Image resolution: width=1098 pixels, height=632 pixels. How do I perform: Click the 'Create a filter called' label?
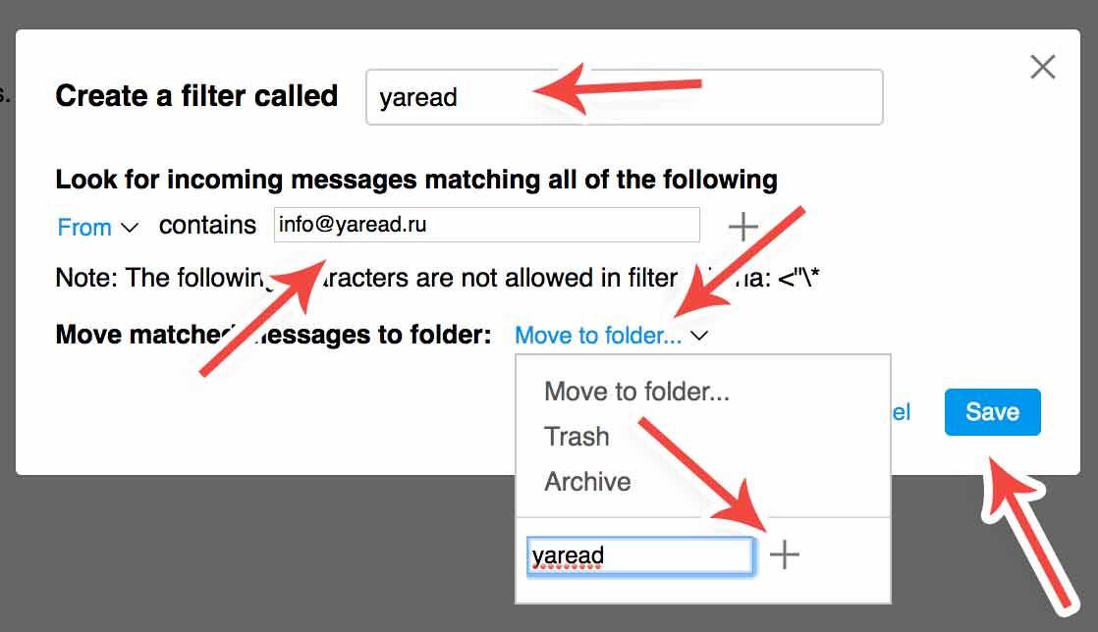pos(196,96)
